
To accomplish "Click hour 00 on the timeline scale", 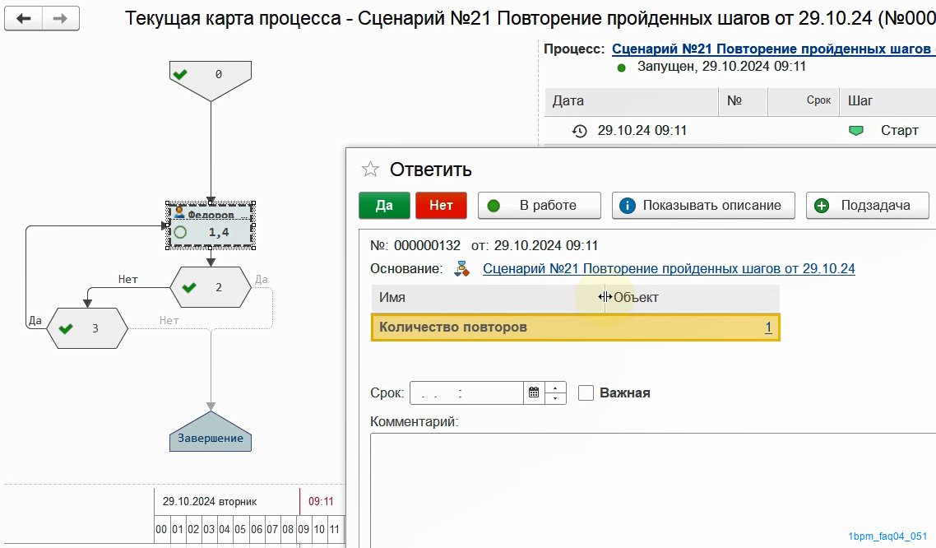I will click(161, 529).
